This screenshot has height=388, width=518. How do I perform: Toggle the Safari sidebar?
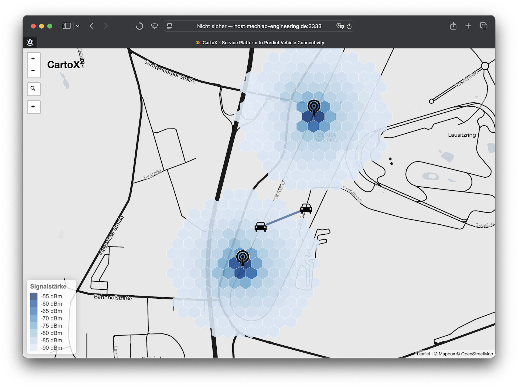[66, 26]
